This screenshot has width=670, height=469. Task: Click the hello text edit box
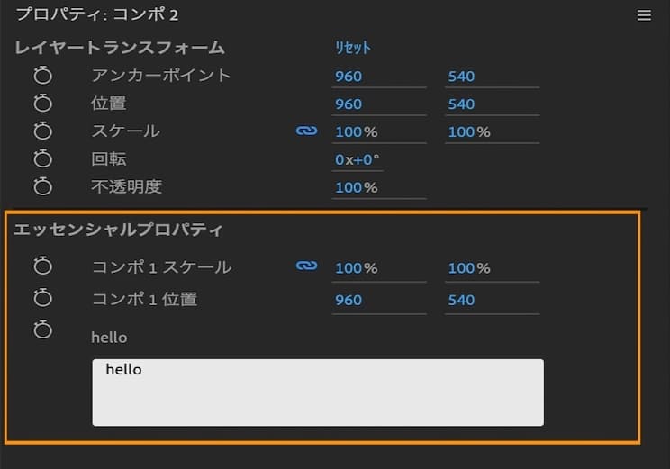pyautogui.click(x=318, y=392)
